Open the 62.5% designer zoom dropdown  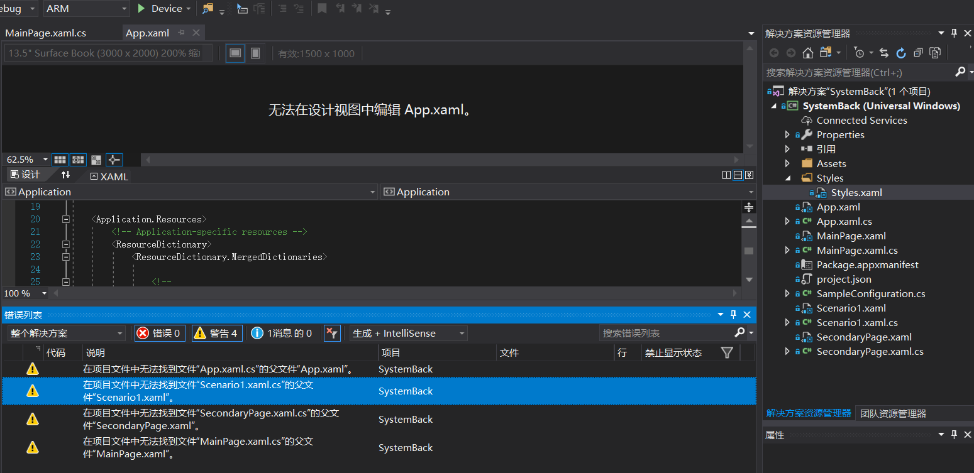45,160
